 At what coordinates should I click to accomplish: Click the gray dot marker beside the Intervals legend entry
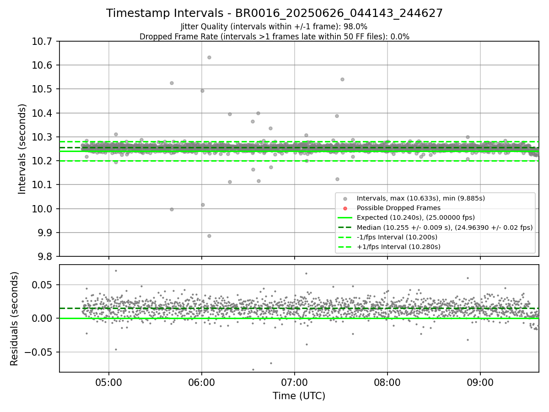click(x=345, y=199)
